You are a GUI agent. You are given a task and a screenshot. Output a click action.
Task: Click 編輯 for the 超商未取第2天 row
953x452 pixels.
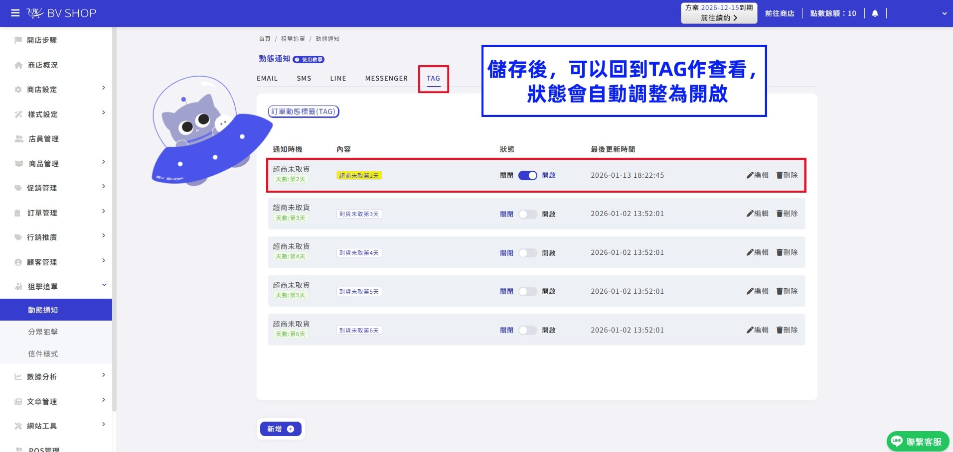click(x=758, y=175)
